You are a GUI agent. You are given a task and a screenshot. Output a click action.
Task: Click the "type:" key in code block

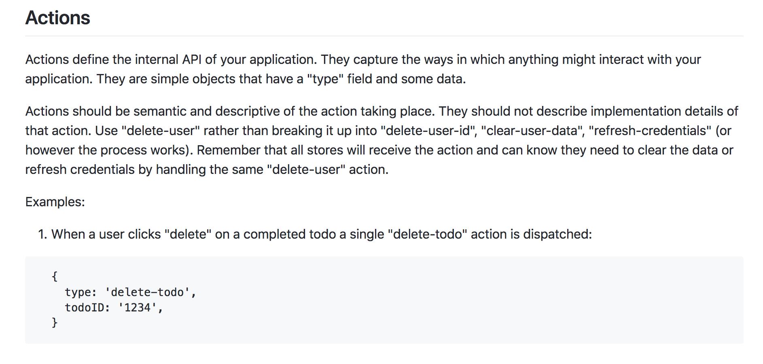point(81,292)
